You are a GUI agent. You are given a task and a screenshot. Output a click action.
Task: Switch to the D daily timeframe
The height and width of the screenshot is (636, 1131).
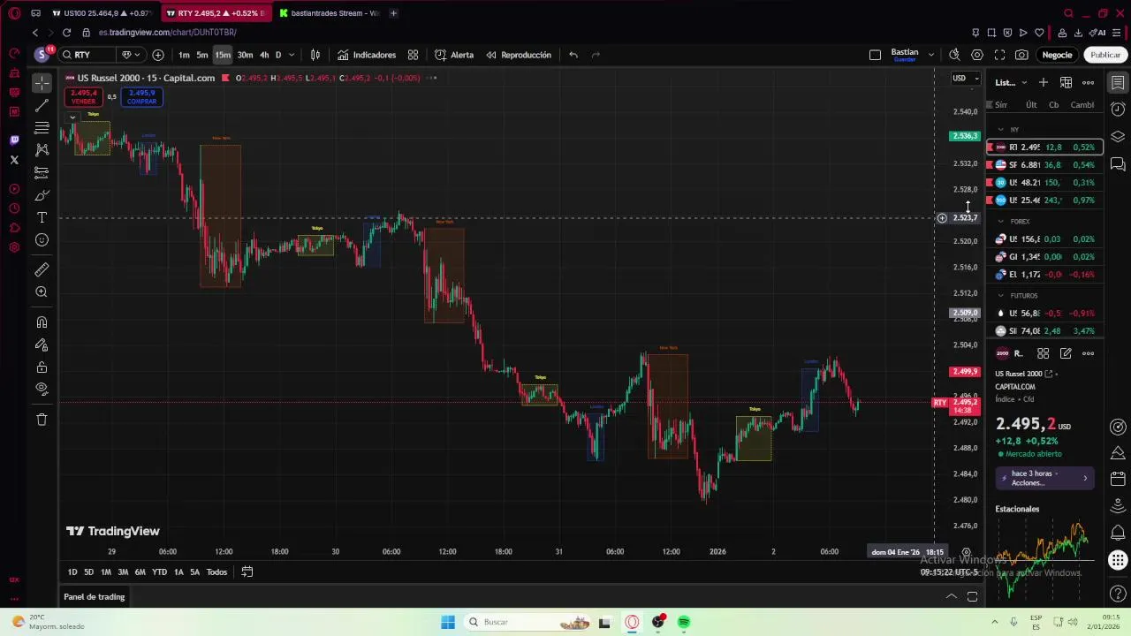(277, 55)
